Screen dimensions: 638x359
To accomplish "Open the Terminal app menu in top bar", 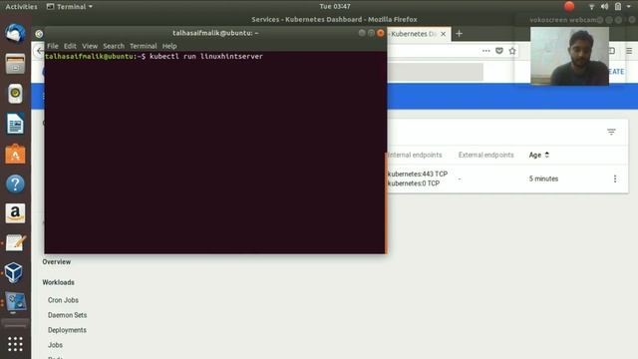I will pyautogui.click(x=70, y=7).
